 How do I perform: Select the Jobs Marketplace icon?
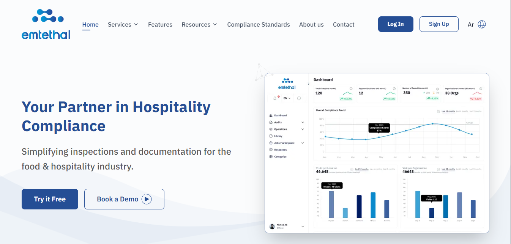click(271, 143)
